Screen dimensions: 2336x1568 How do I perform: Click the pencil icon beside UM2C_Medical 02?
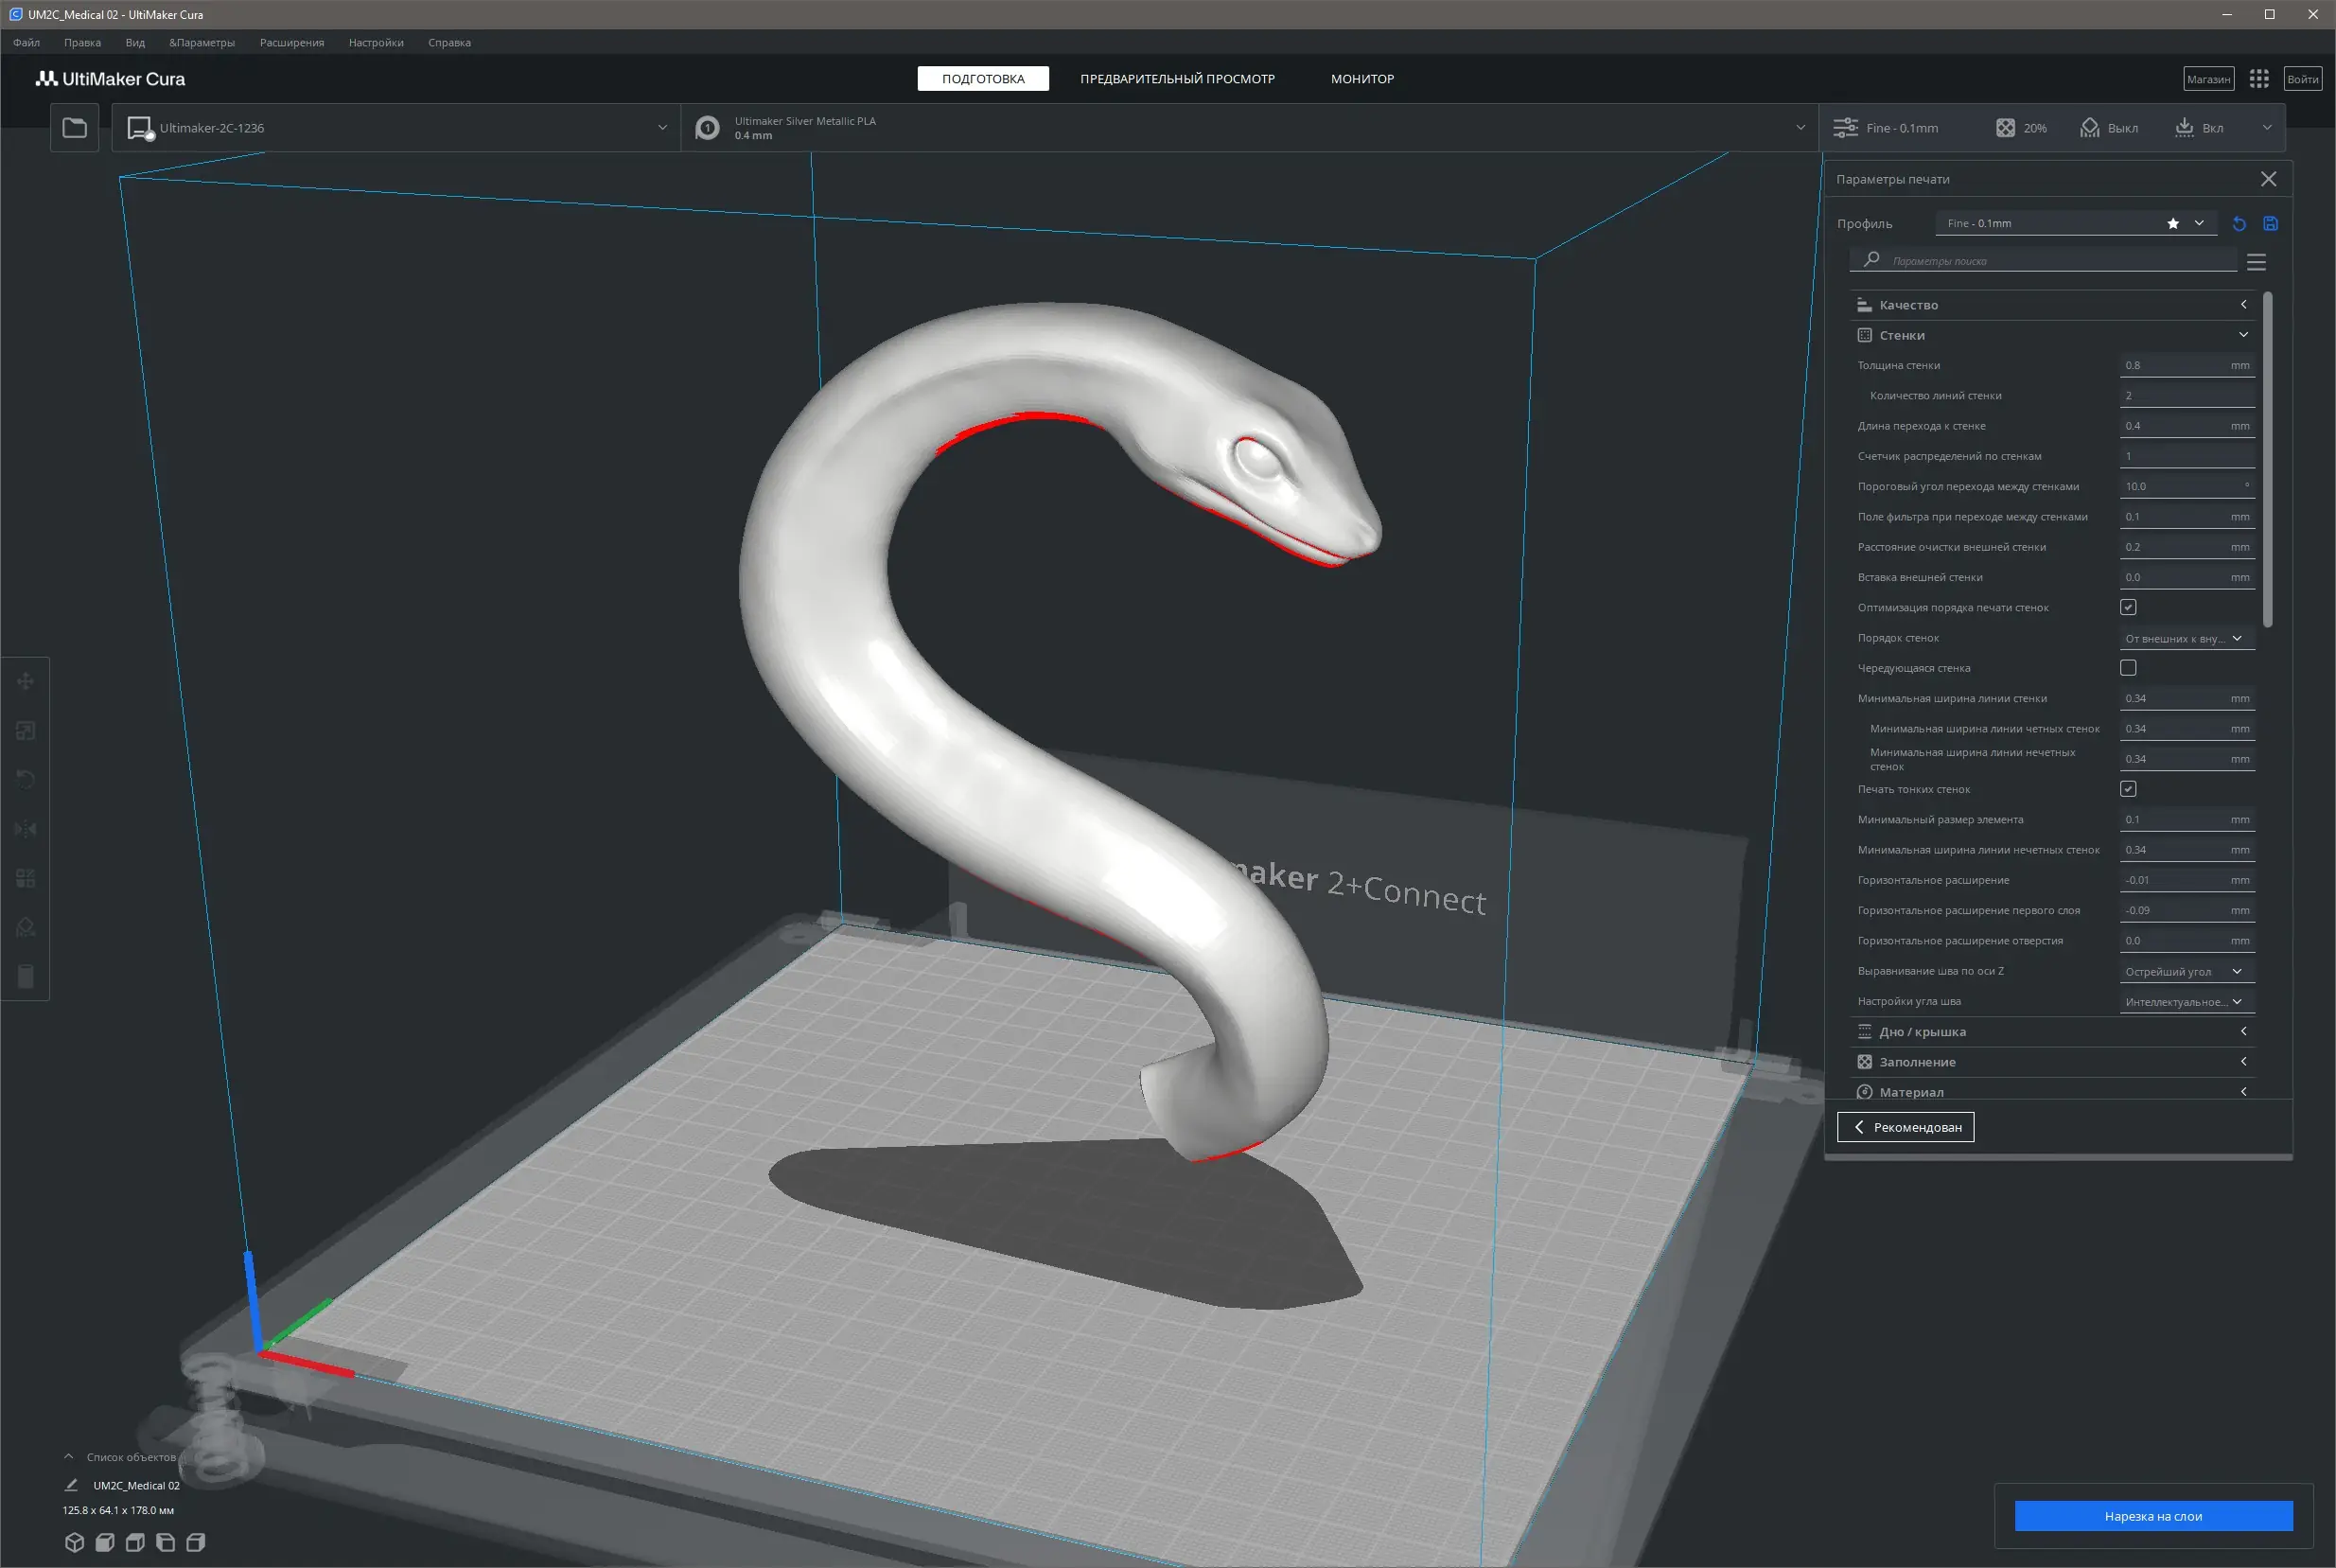[x=71, y=1485]
